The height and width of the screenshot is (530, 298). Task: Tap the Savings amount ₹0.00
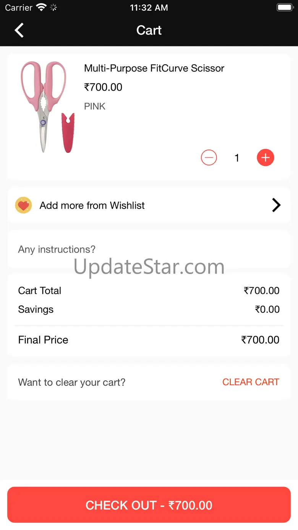pos(267,310)
